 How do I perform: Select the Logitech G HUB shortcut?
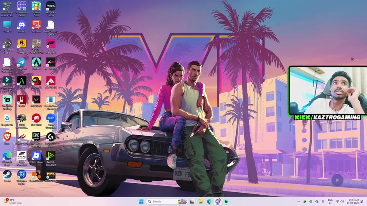click(51, 140)
